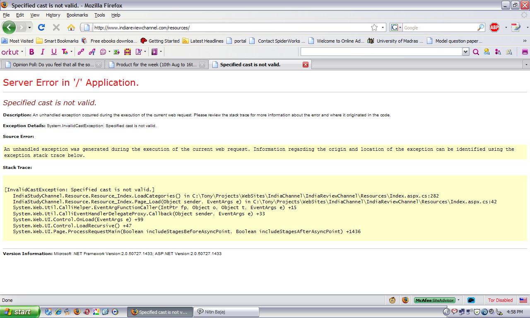Click the McAfee SiteAdvisor status button

pyautogui.click(x=435, y=300)
